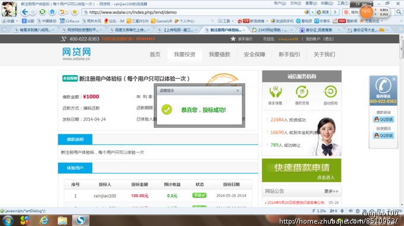404x226 pixels.
Task: Close the 有需求到猪八戒网 tab
Action: tap(53, 30)
